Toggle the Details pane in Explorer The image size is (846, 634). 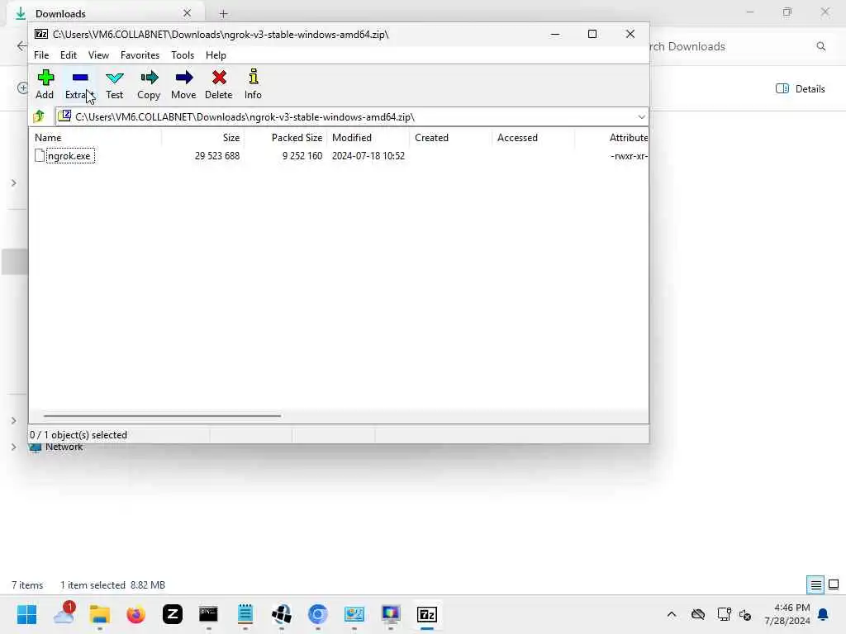[x=800, y=89]
